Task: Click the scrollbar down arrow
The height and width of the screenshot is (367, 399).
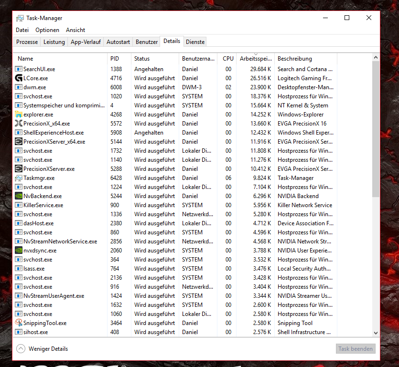Action: pyautogui.click(x=376, y=333)
